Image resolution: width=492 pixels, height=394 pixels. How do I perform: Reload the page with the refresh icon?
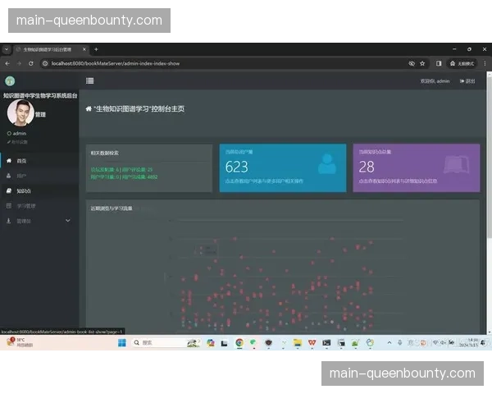[31, 63]
